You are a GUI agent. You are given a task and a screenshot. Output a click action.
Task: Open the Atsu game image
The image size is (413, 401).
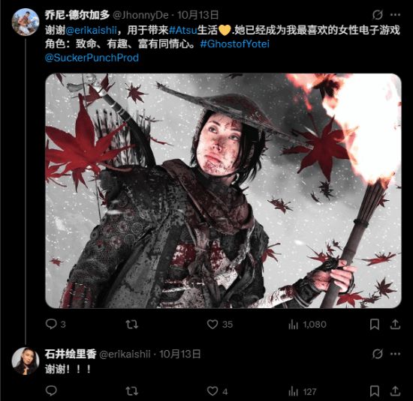click(x=223, y=190)
